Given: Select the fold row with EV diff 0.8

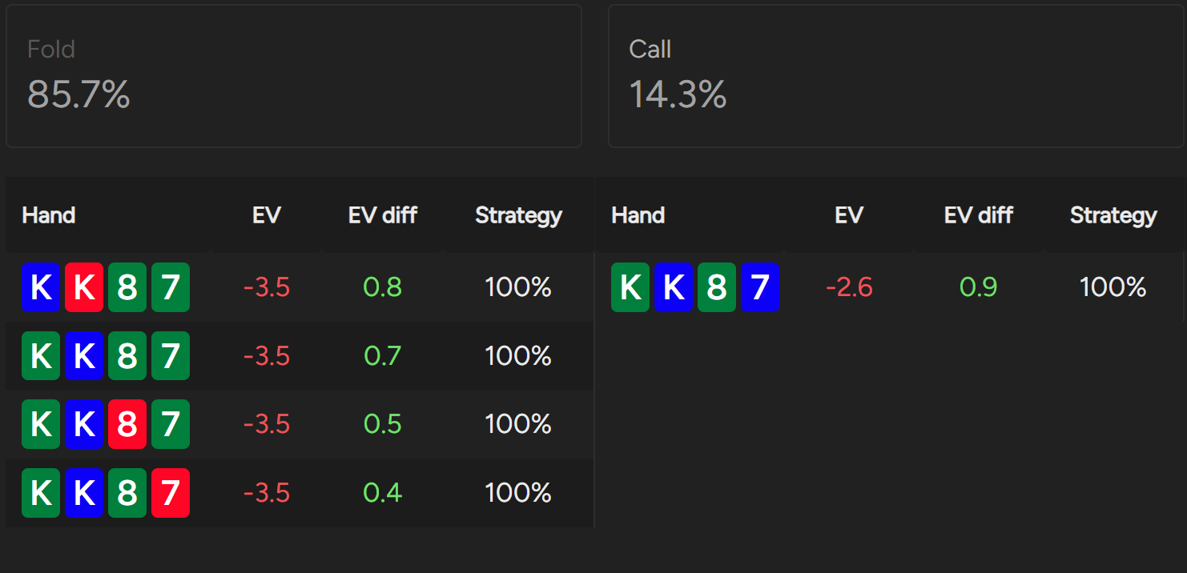Looking at the screenshot, I should coord(300,287).
